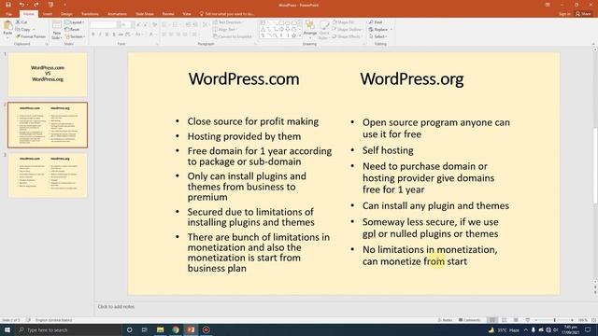Viewport: 598px width, 336px height.
Task: Open Ribbon Display Options icon
Action: 548,5
